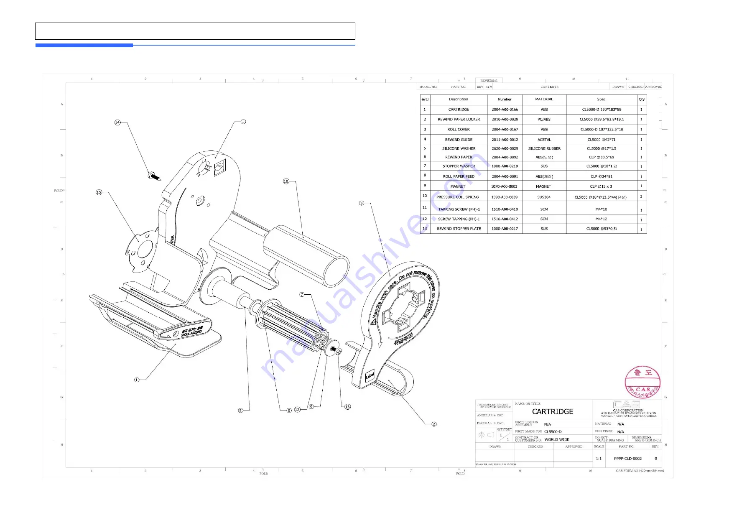
Task: Select callout balloon 9 at the bottom
Action: (x=311, y=407)
